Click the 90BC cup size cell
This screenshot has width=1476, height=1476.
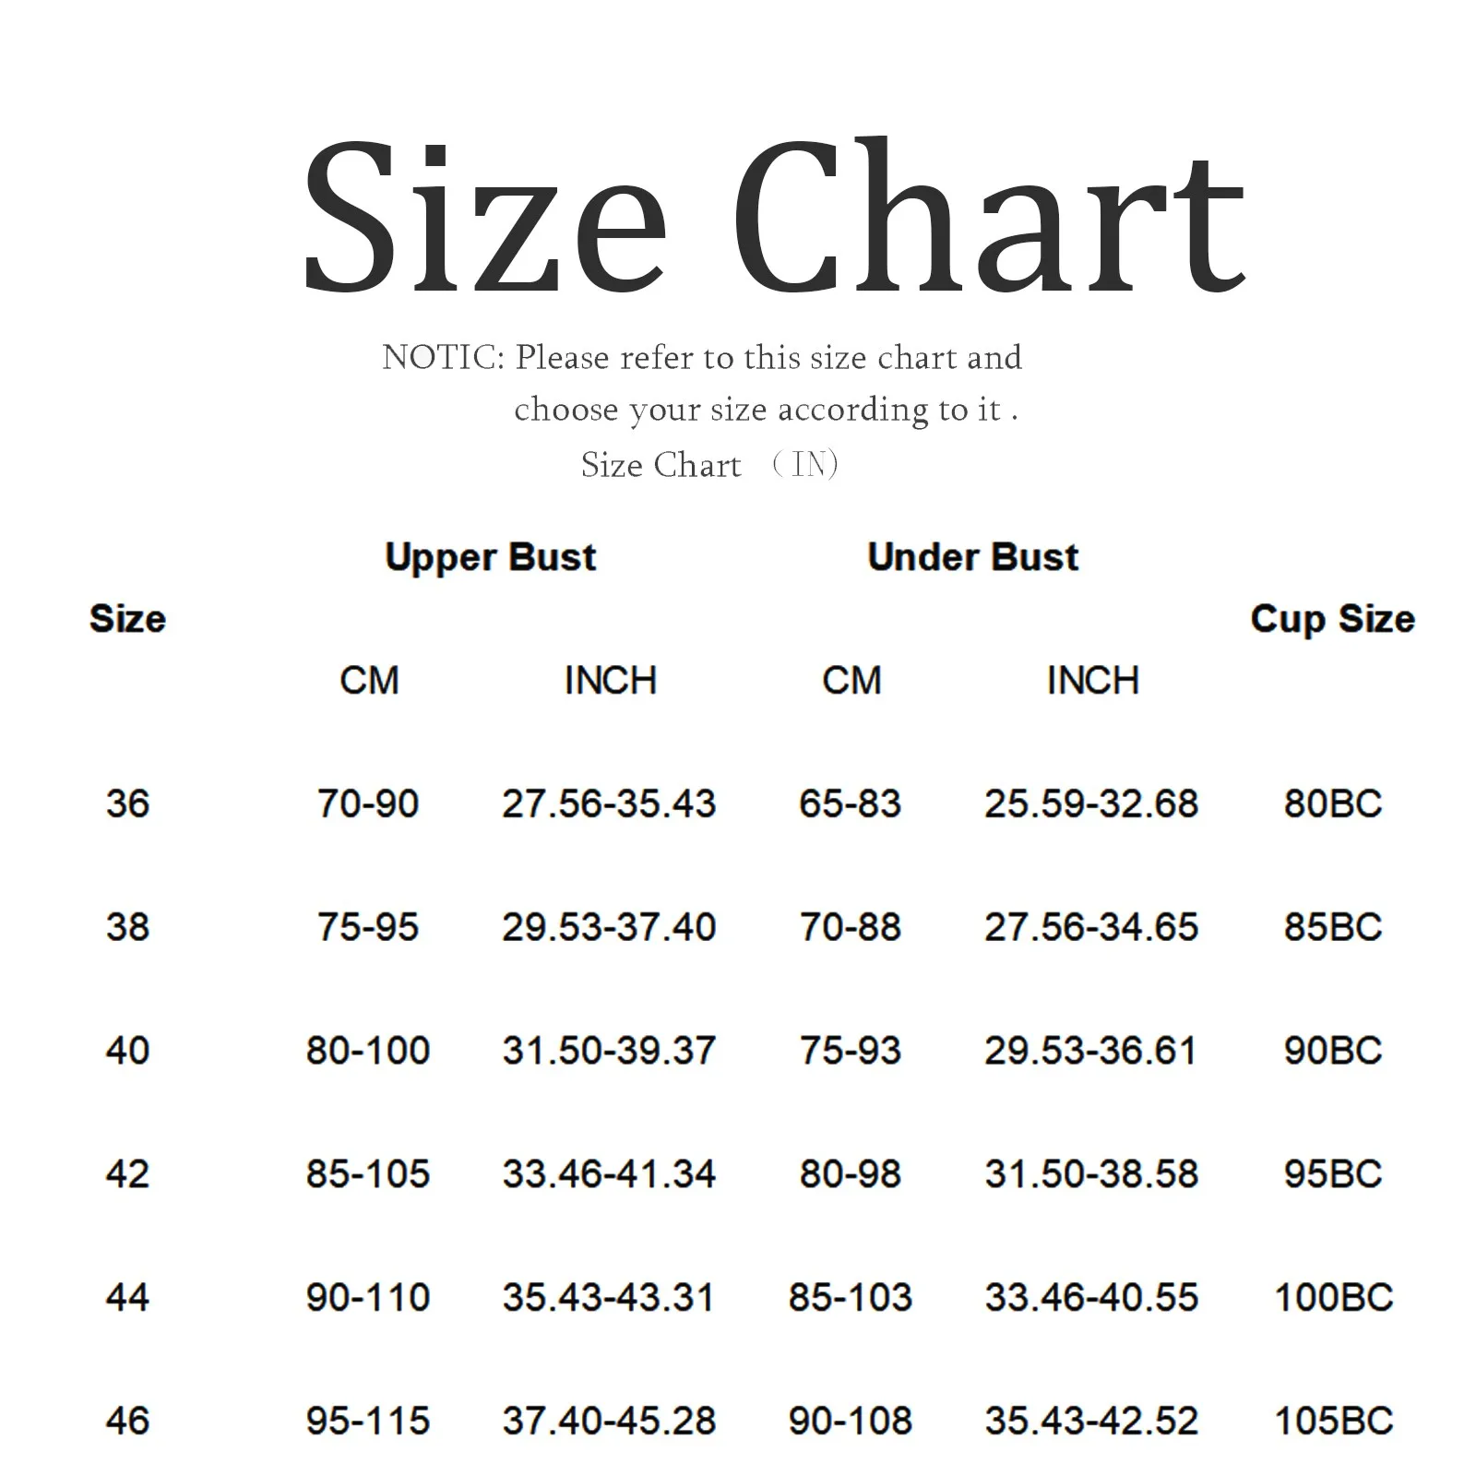click(1332, 1051)
